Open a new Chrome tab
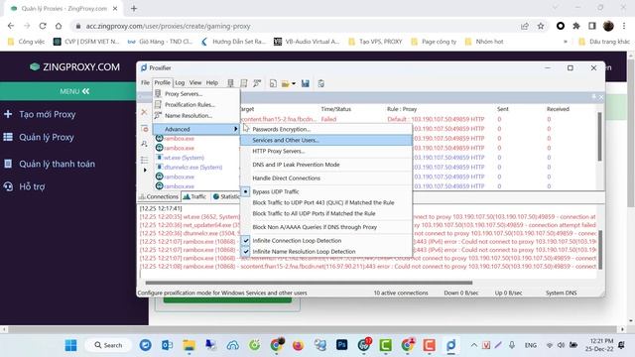 pos(134,8)
